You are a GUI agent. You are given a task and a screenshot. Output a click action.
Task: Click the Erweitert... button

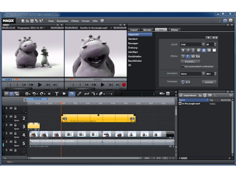click(x=190, y=62)
